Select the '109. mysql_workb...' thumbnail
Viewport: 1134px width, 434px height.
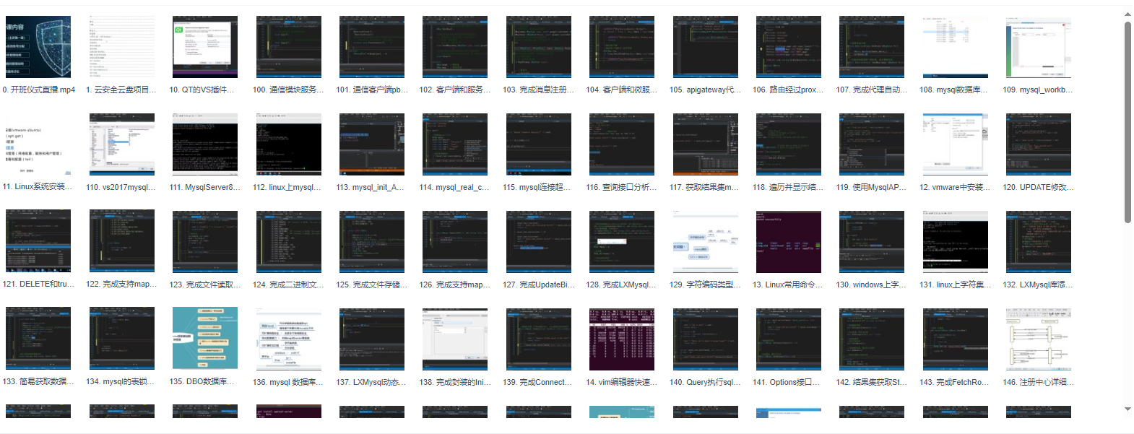(x=1039, y=47)
